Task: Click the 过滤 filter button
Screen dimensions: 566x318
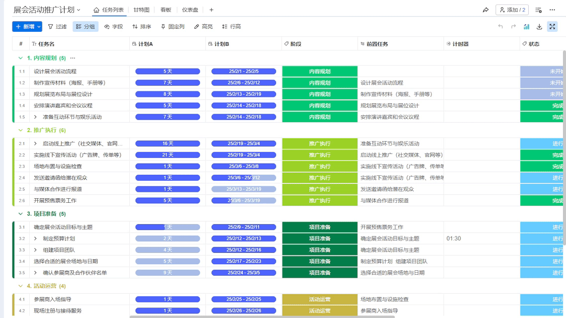Action: pos(57,27)
